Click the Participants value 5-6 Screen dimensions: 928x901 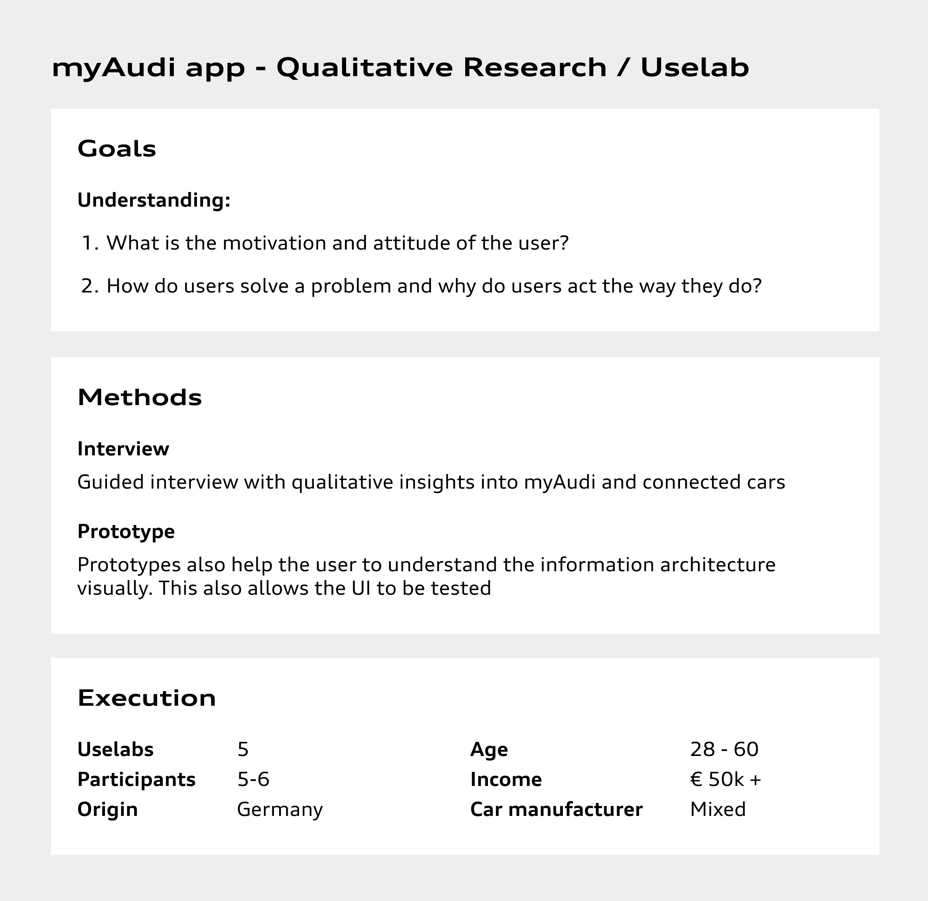pyautogui.click(x=253, y=779)
